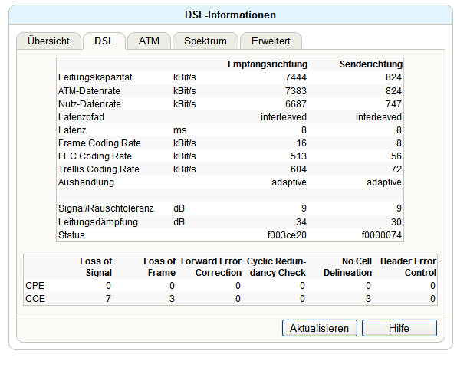Select the Leitungskapazität row label
Viewport: 457px width, 374px height.
pyautogui.click(x=95, y=77)
